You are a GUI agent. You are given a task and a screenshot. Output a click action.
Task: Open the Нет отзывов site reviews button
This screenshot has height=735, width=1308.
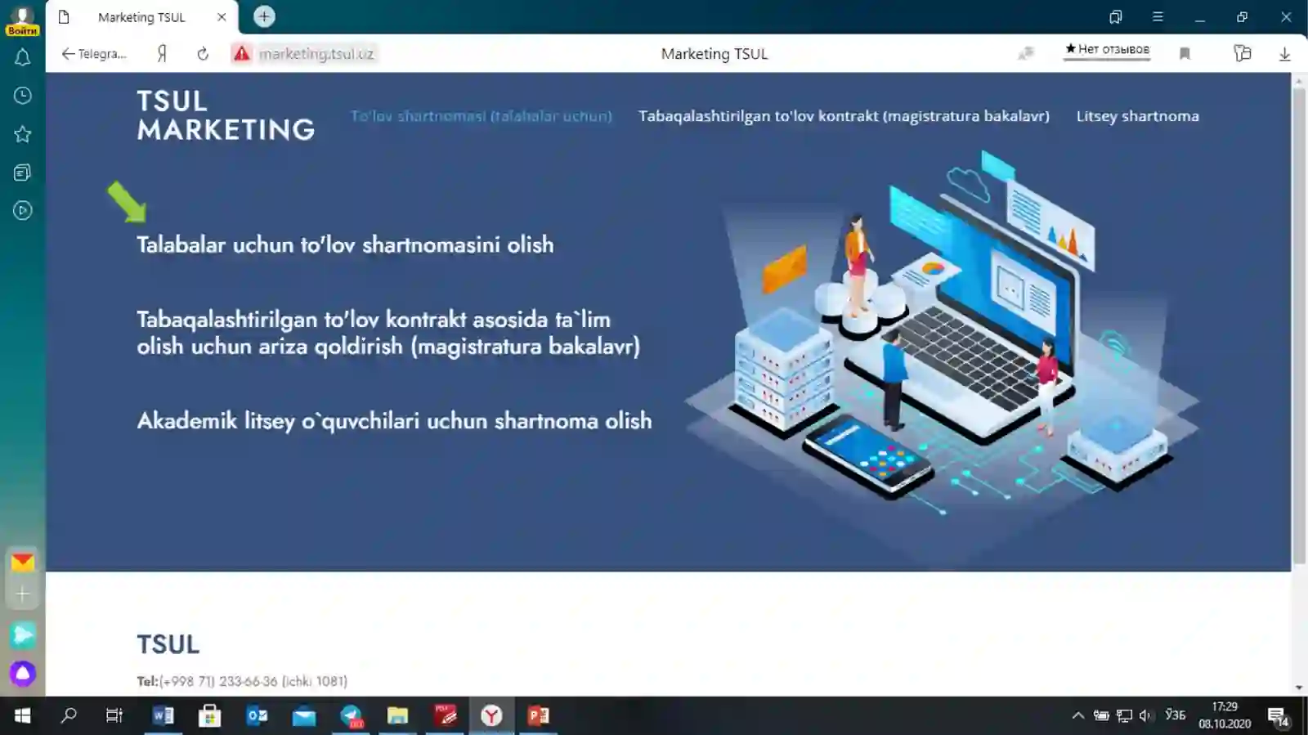1107,51
